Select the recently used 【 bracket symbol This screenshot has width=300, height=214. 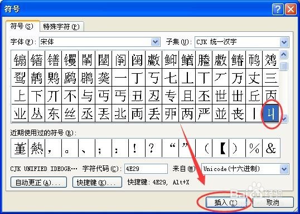(221, 148)
